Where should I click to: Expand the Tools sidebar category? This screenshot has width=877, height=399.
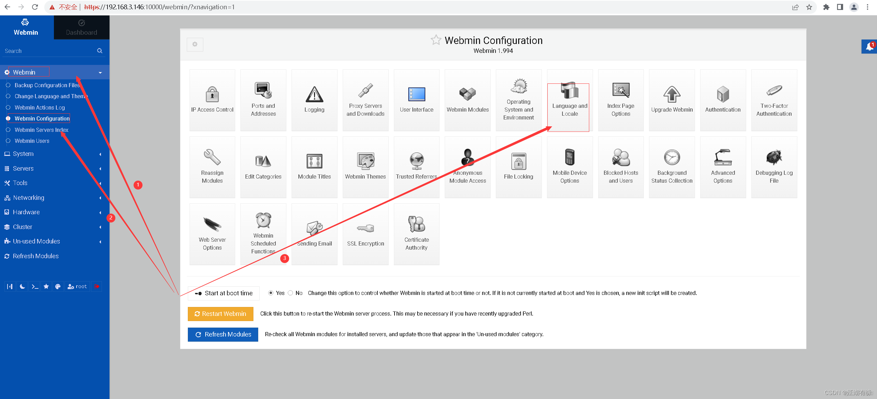coord(55,183)
